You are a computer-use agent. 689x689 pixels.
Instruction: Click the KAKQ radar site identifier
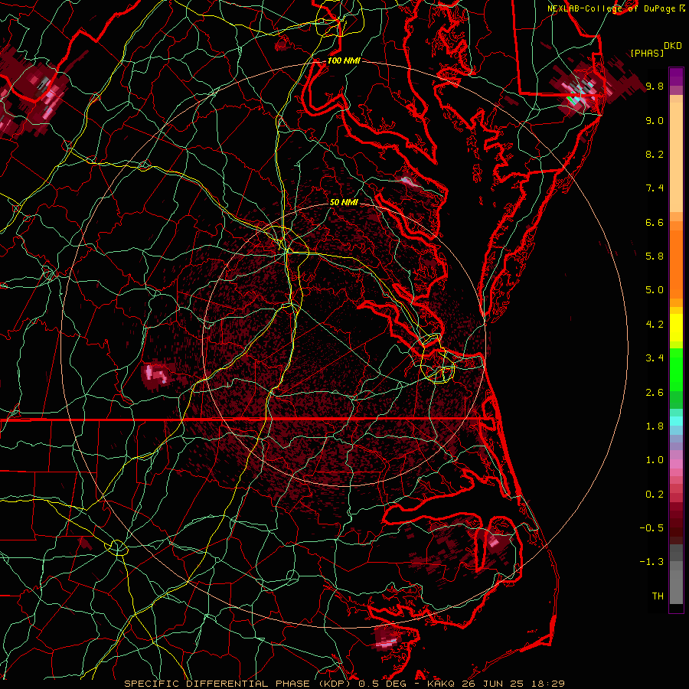441,684
